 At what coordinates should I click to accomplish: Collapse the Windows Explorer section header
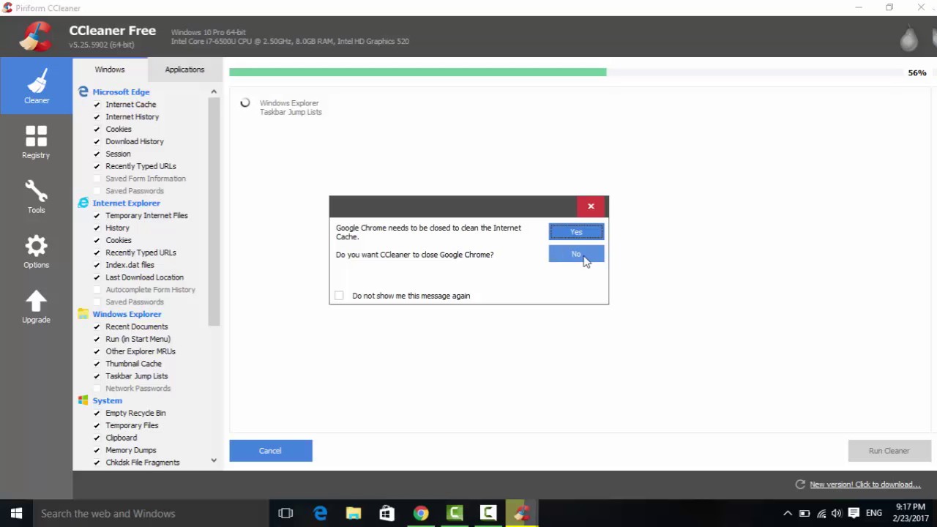(x=127, y=314)
